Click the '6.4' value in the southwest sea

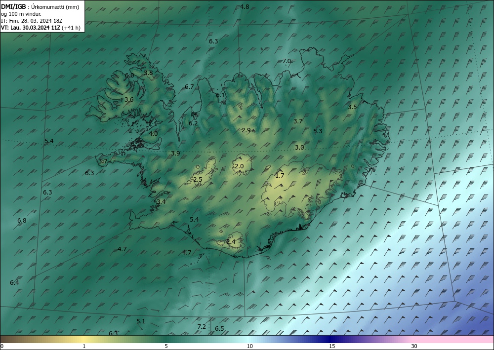click(x=14, y=283)
